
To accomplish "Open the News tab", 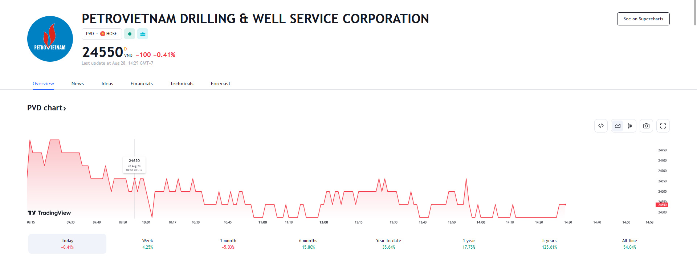I will coord(78,83).
